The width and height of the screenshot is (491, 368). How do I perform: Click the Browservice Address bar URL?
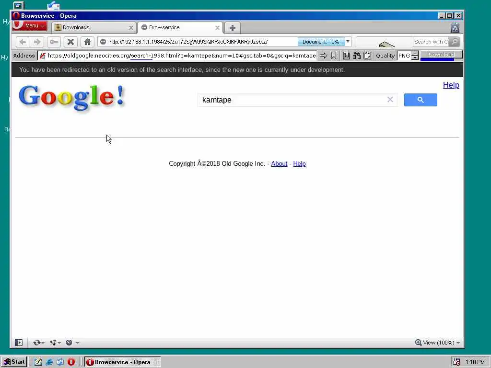(182, 56)
